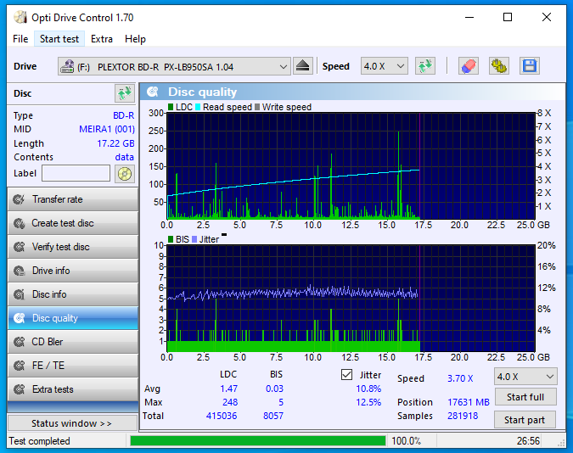Toggle the Jitter checkbox

click(346, 374)
